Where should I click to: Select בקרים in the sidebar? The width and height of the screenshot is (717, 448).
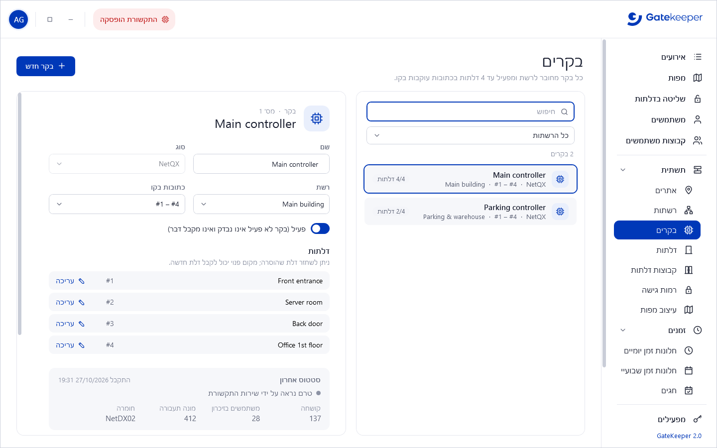(x=657, y=230)
